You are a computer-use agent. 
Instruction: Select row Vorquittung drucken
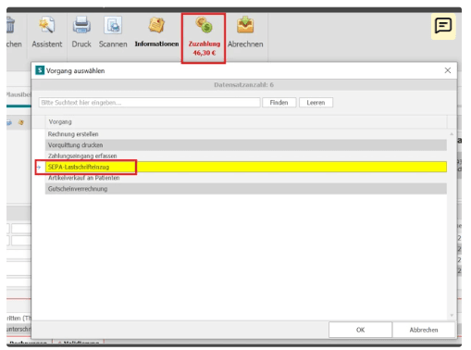click(x=246, y=145)
